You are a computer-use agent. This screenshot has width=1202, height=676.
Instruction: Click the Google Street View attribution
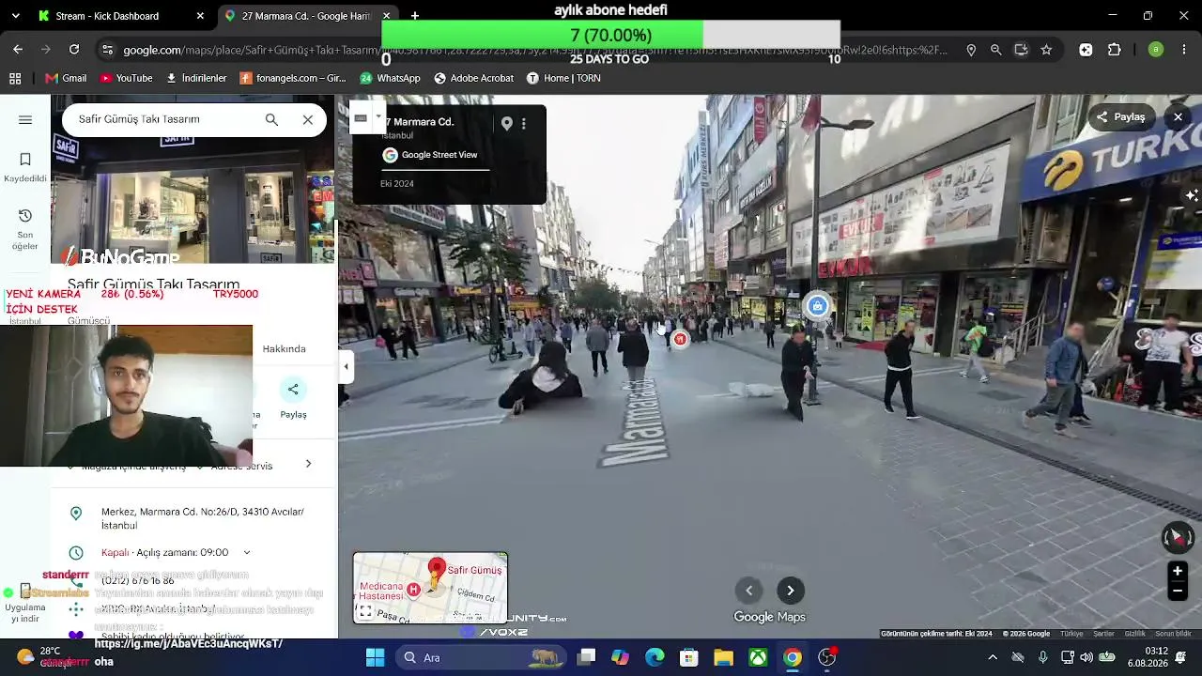[430, 155]
